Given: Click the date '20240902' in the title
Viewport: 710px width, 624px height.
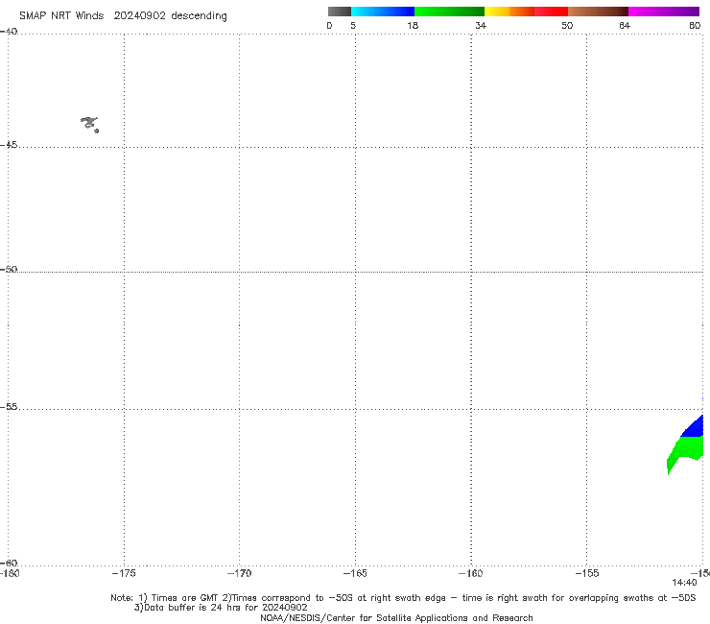Looking at the screenshot, I should [x=139, y=16].
